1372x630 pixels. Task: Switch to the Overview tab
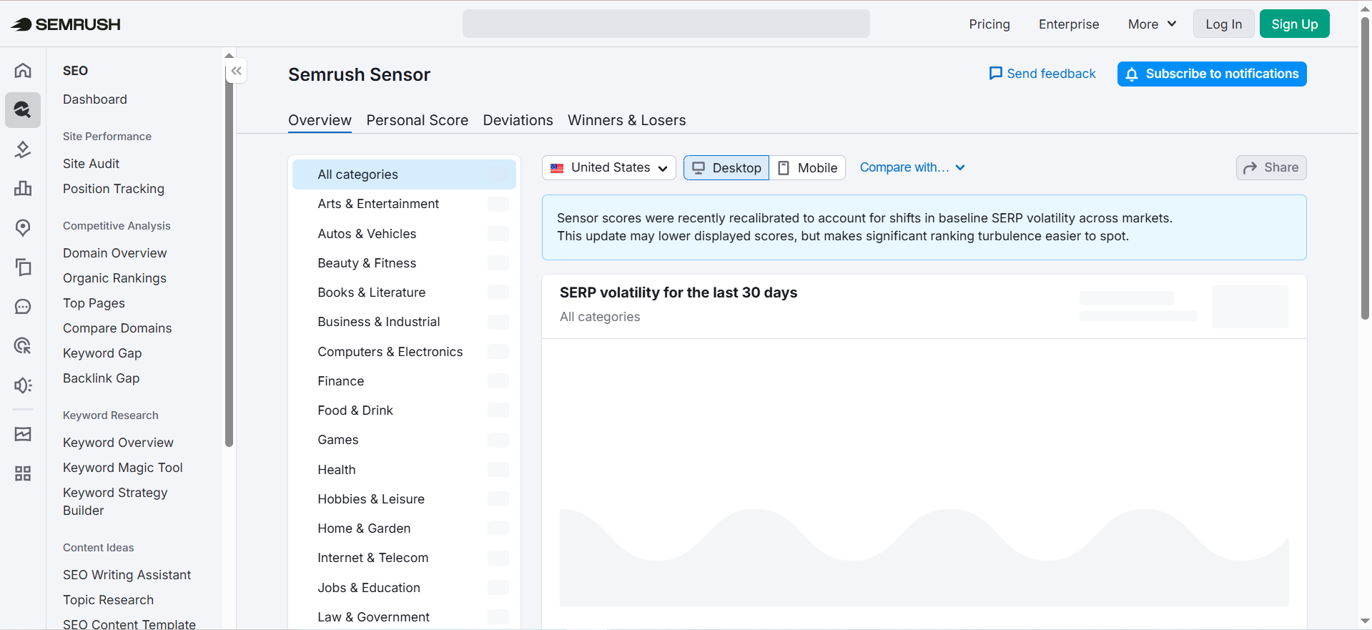320,120
